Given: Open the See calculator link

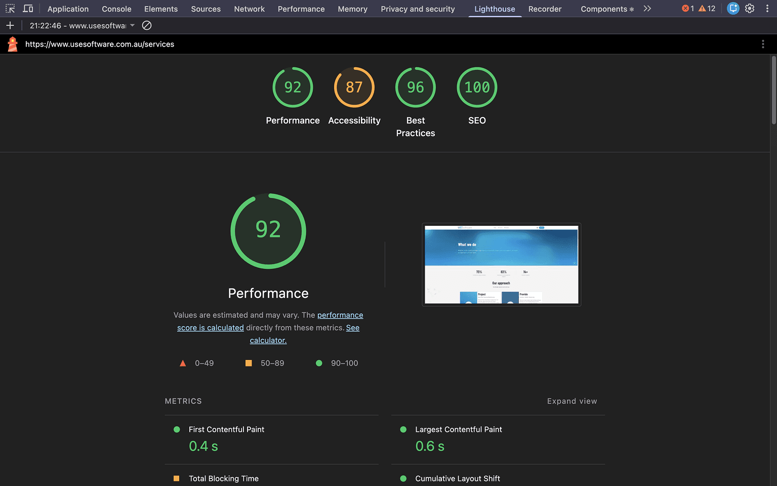Looking at the screenshot, I should [x=268, y=340].
